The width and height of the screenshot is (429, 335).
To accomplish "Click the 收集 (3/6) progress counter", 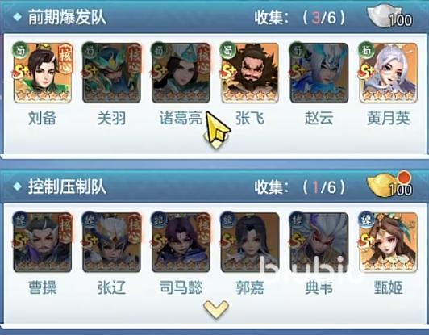I will tap(299, 18).
